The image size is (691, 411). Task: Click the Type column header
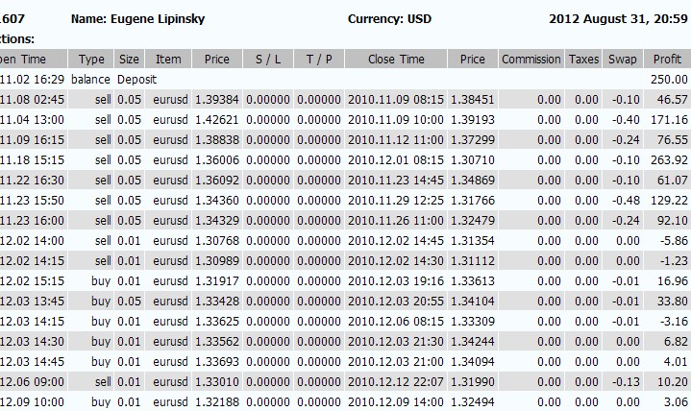click(91, 59)
